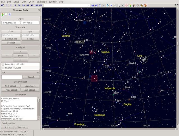Click the hand pad right arrow button
This screenshot has height=136, width=179.
(34, 56)
